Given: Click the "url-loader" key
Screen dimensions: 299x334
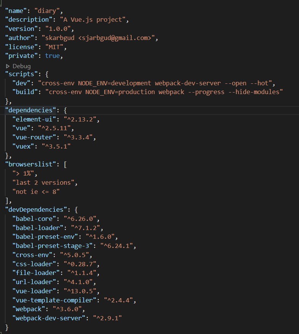Looking at the screenshot, I should [x=34, y=282].
